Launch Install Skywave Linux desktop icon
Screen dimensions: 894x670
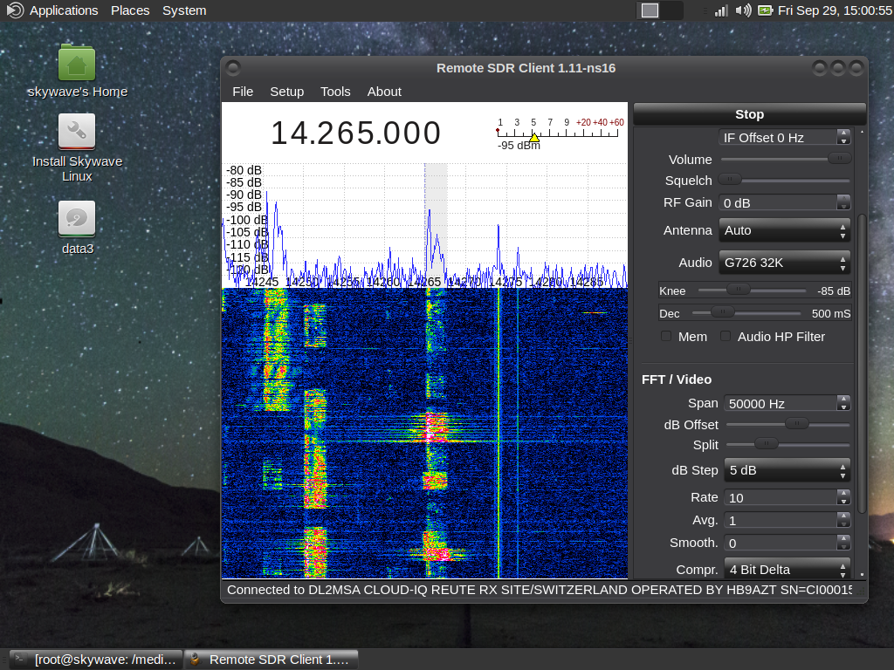point(77,133)
